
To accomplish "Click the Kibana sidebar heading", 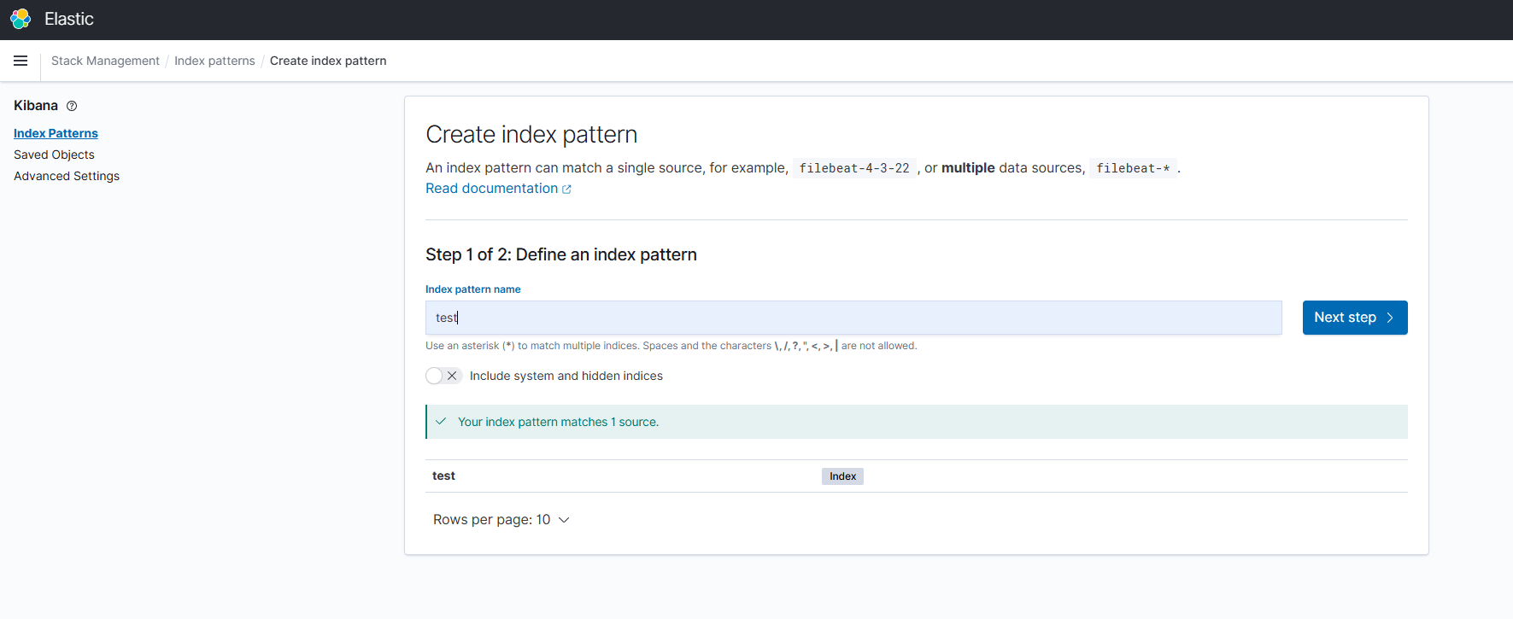I will [x=36, y=106].
